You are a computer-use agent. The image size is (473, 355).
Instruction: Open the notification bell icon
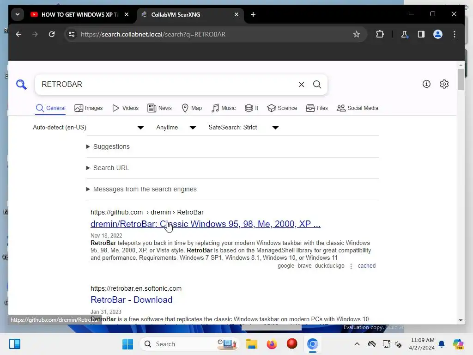442,344
